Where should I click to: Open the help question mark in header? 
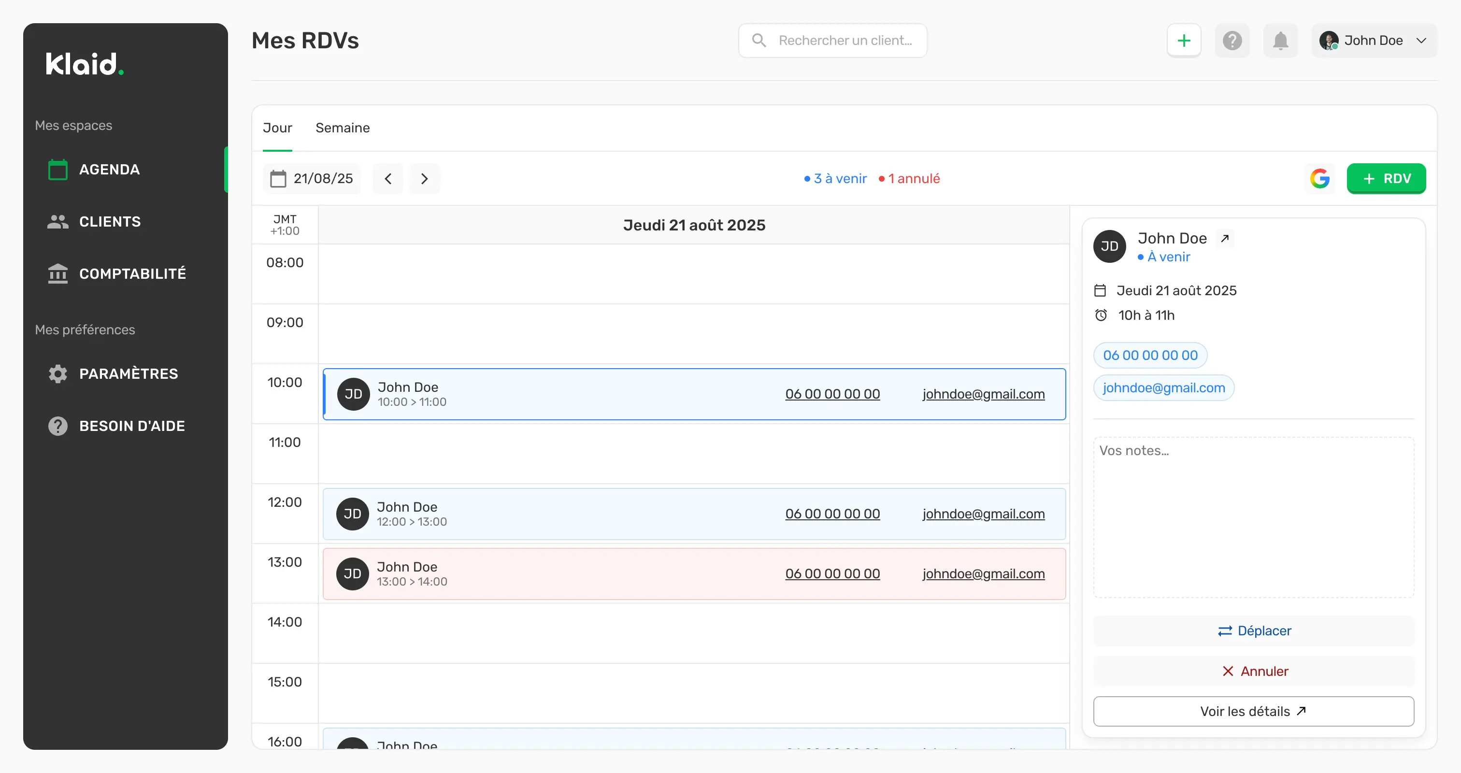pyautogui.click(x=1232, y=40)
